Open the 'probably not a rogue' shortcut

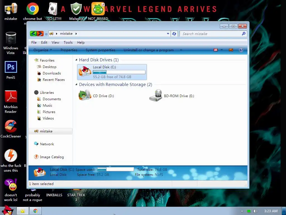click(32, 197)
